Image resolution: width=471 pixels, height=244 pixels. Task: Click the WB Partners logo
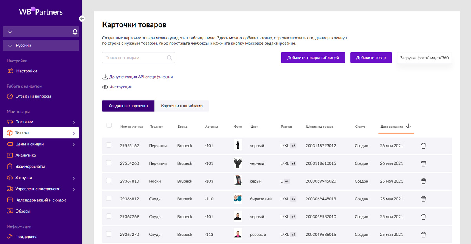point(41,11)
